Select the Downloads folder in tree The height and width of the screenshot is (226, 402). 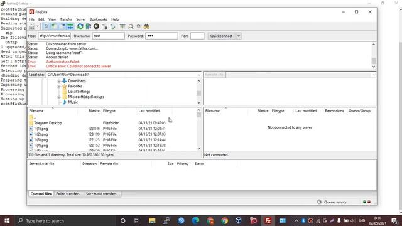click(x=77, y=81)
